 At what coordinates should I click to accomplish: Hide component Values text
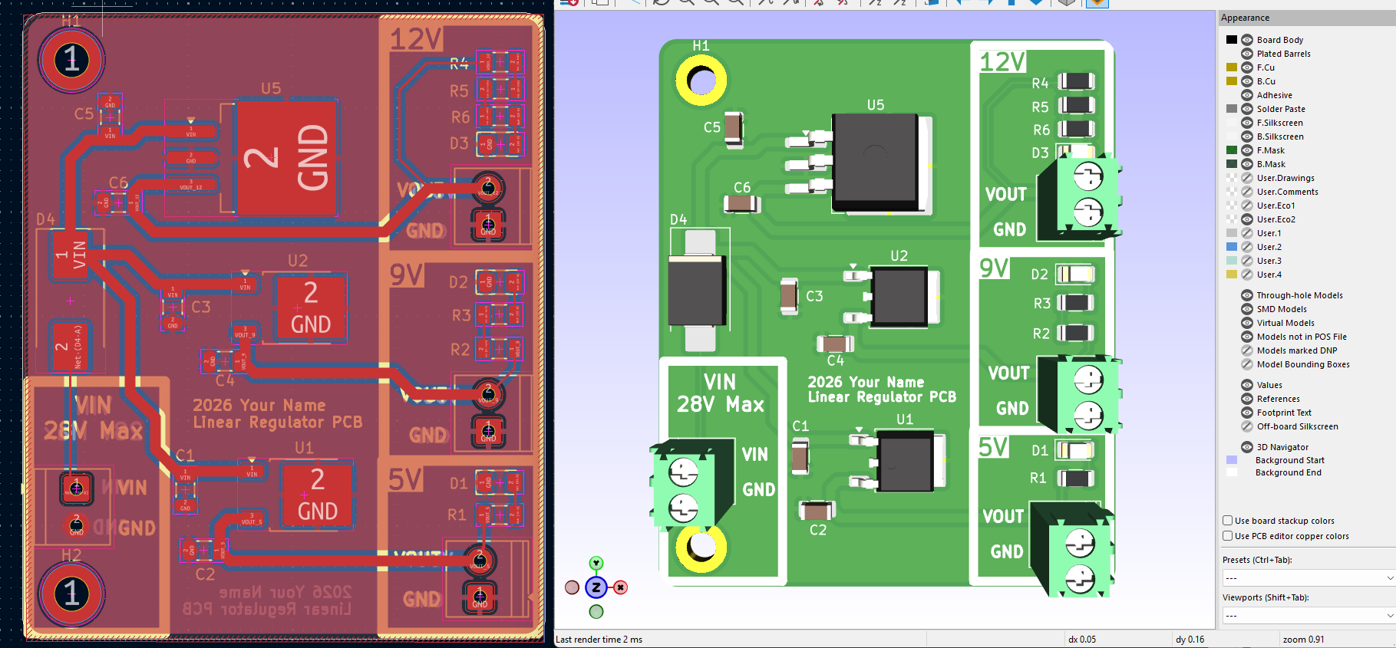pos(1247,385)
